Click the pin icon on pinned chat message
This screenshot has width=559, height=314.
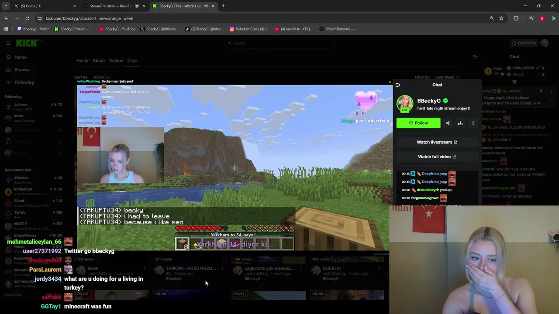[541, 91]
